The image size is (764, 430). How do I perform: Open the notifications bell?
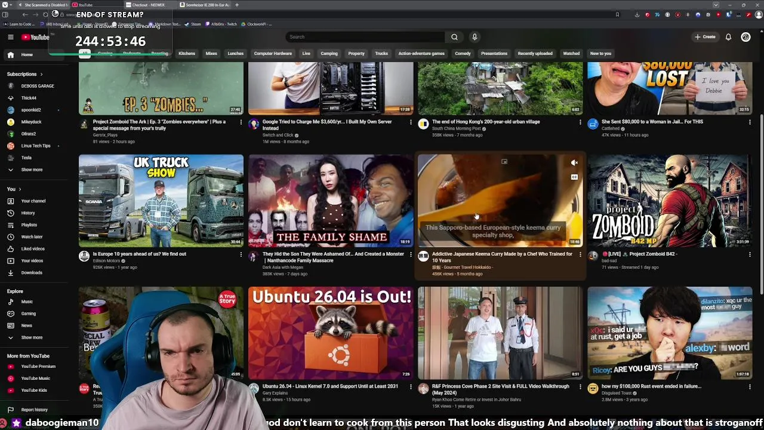click(728, 37)
